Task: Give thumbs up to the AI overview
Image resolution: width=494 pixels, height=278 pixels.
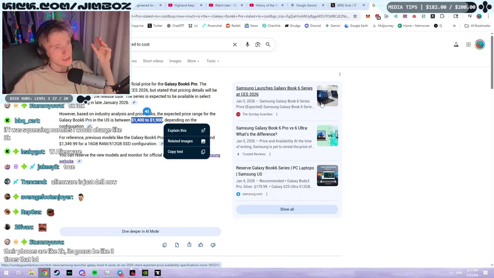Action: [x=201, y=245]
